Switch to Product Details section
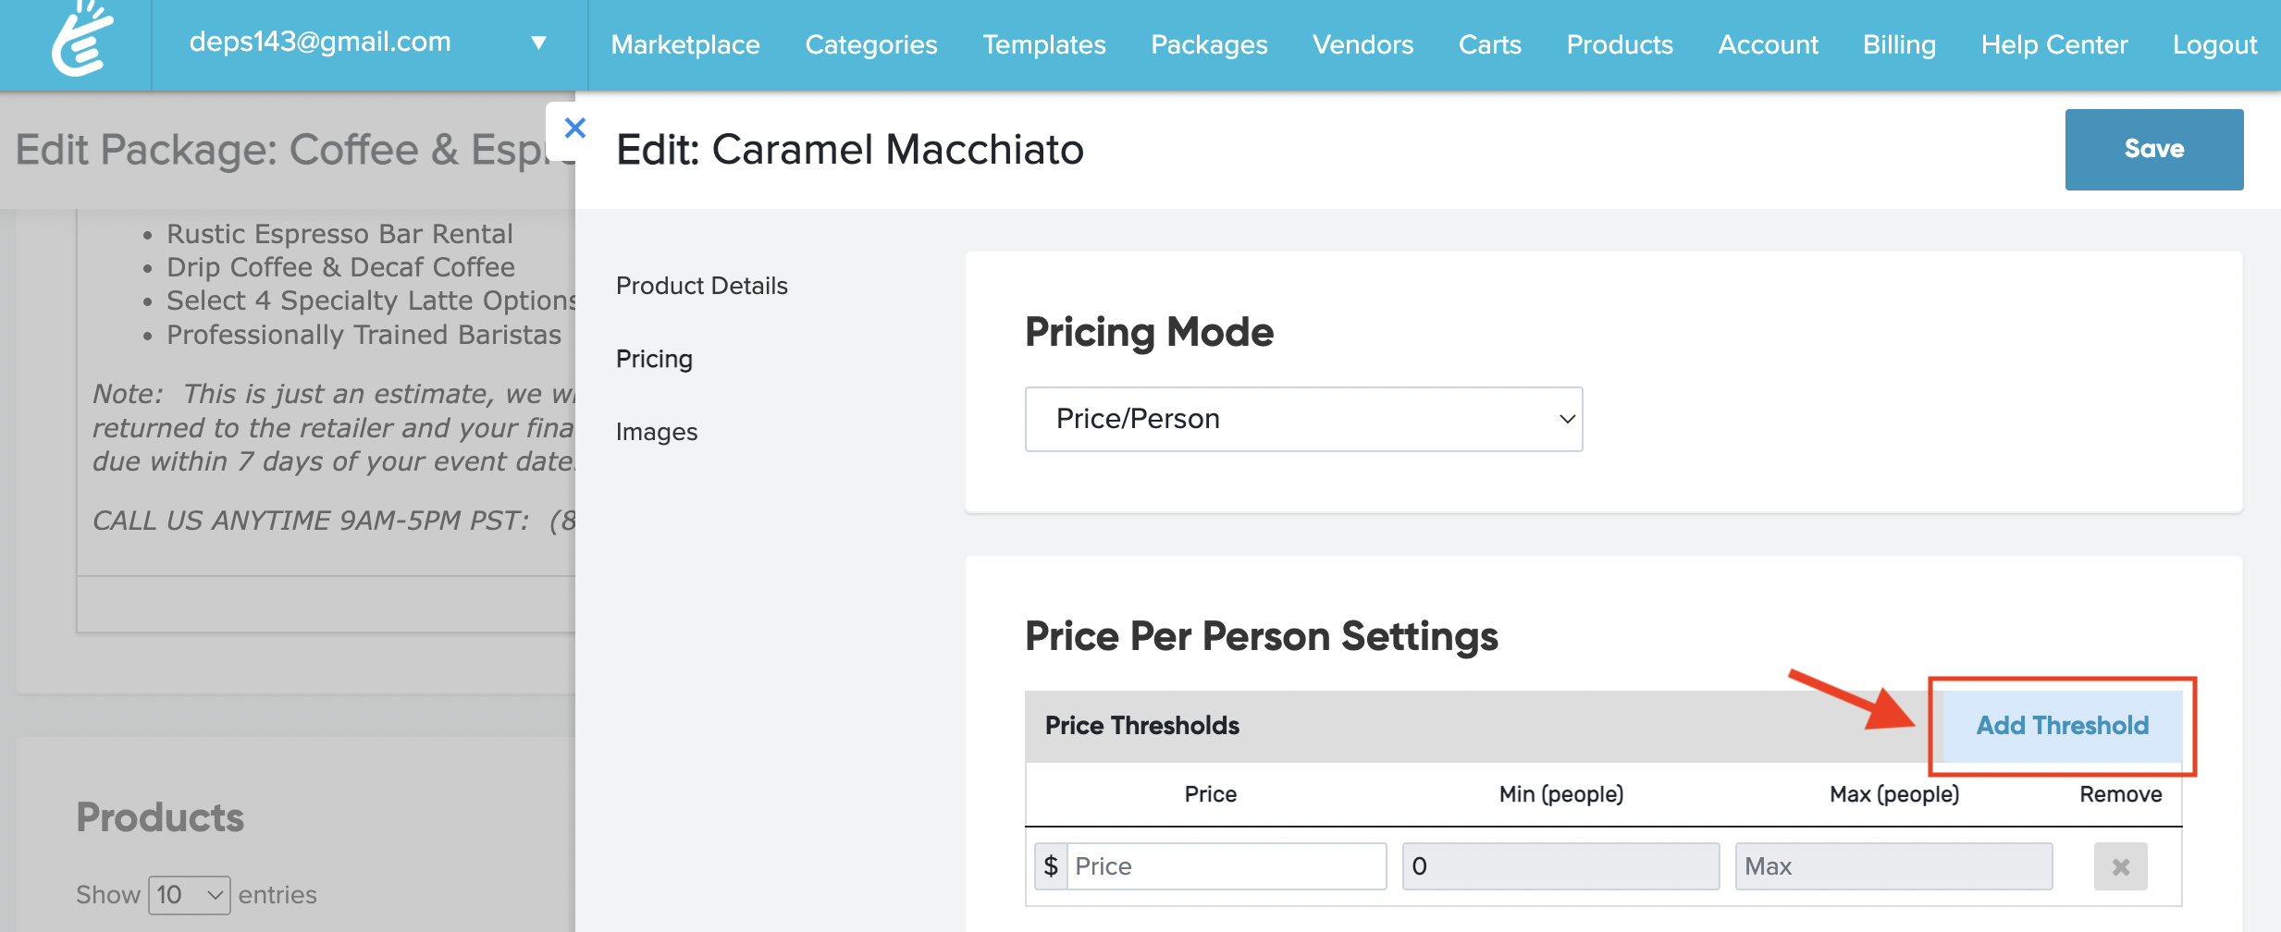 pyautogui.click(x=701, y=286)
